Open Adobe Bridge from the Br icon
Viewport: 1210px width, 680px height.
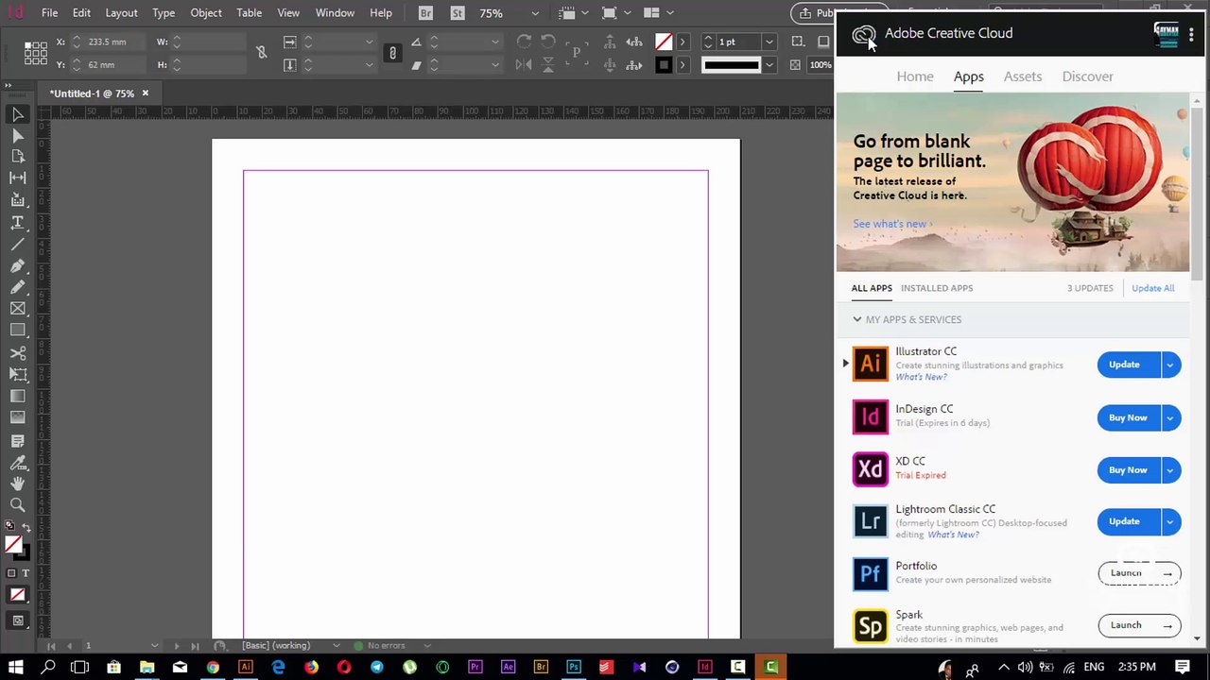(425, 13)
